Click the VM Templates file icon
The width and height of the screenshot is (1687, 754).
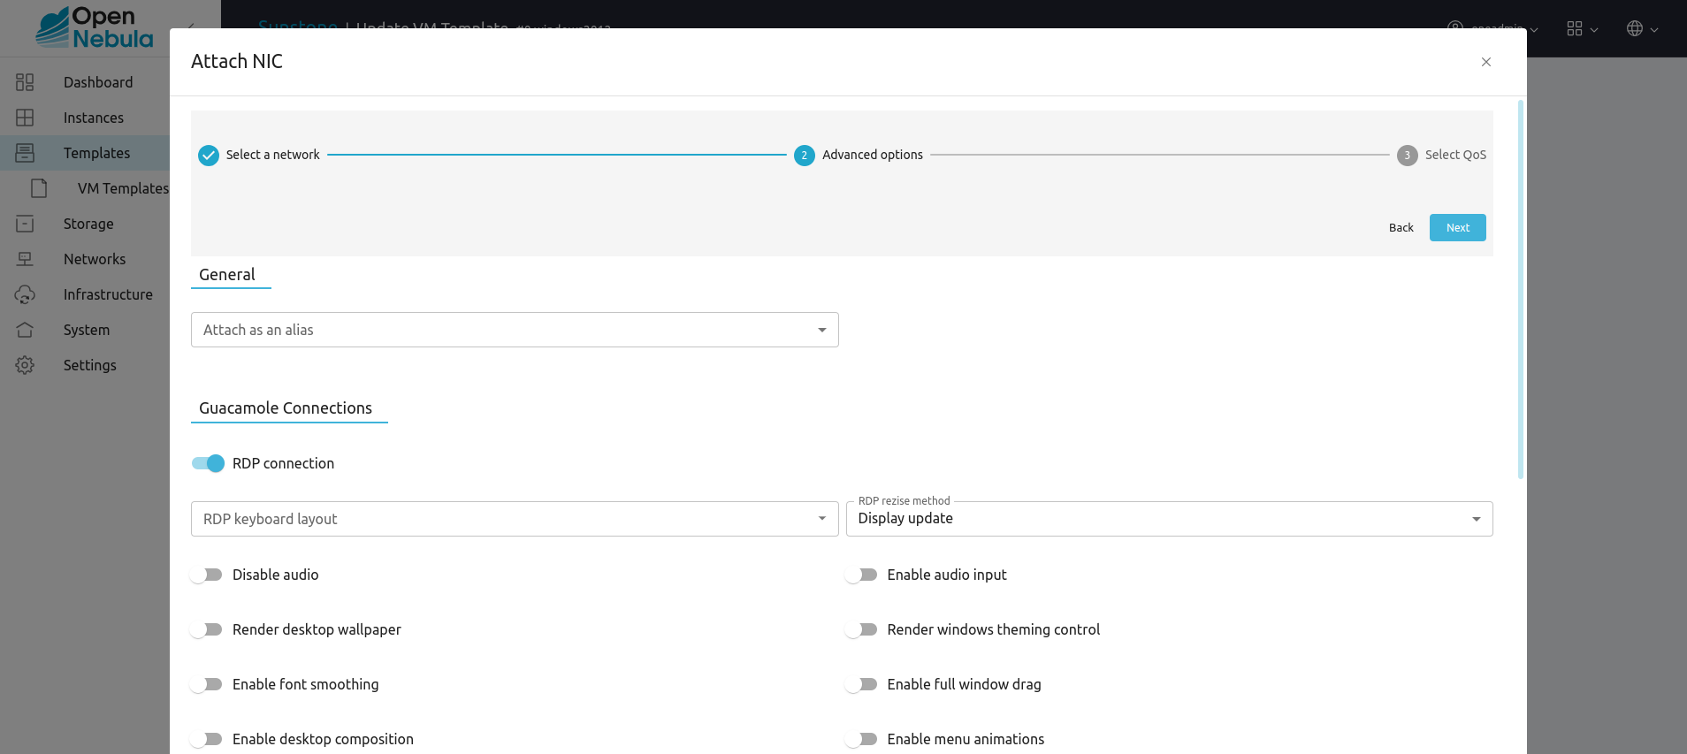(39, 188)
